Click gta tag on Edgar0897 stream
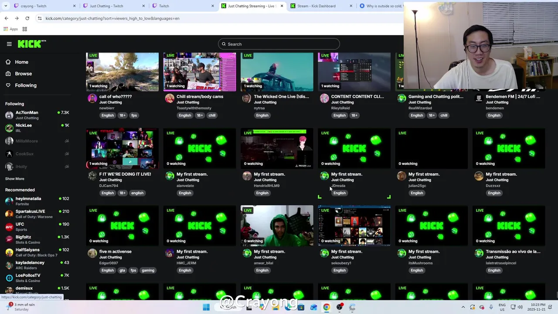Image resolution: width=558 pixels, height=314 pixels. point(122,270)
